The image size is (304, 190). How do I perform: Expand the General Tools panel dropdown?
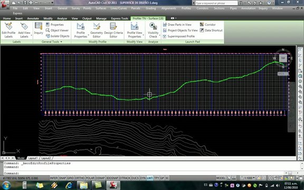tap(61, 42)
